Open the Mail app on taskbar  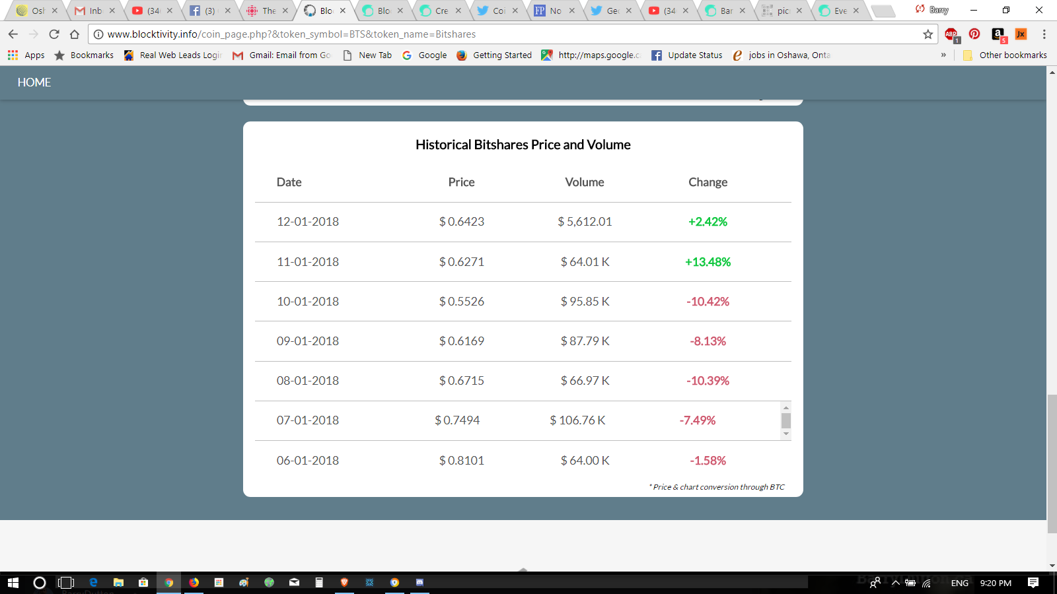[294, 582]
